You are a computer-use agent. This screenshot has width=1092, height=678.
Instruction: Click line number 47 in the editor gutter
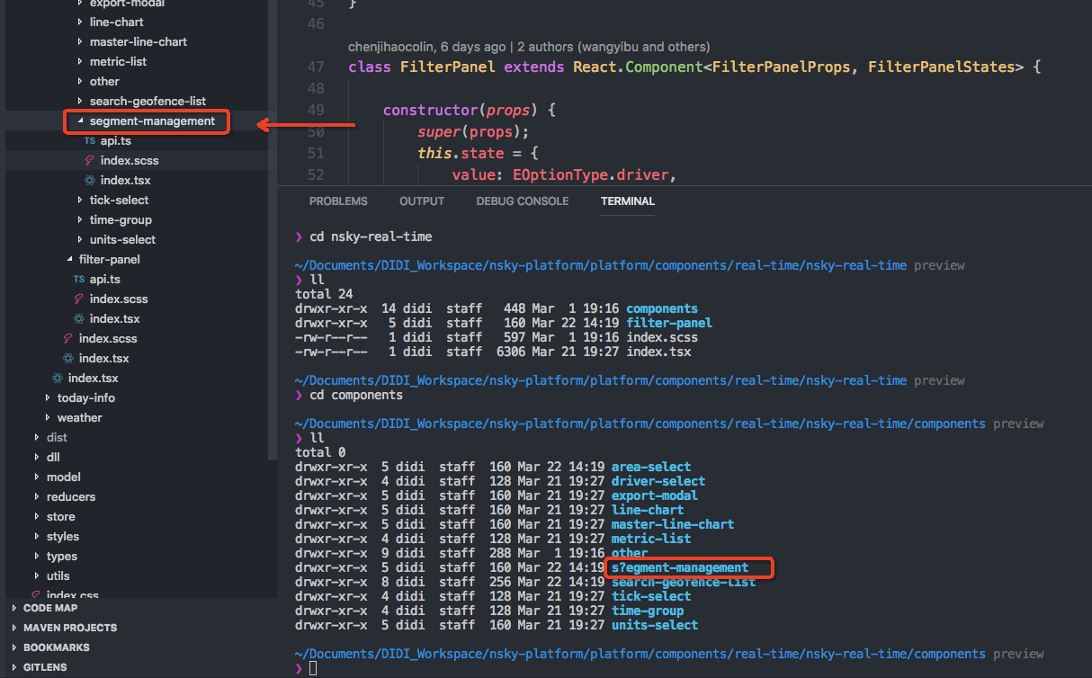point(316,67)
